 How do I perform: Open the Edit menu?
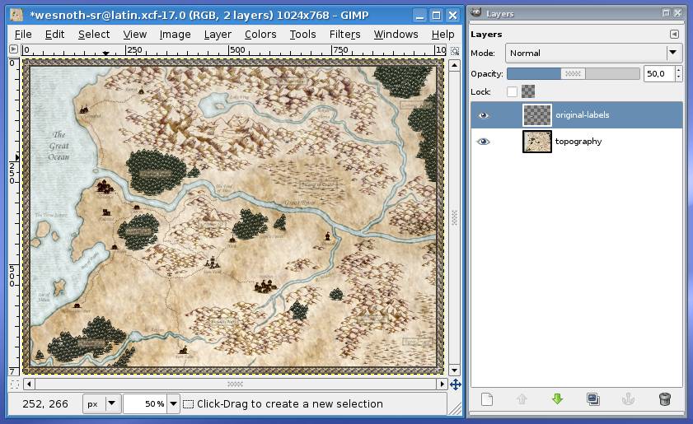(x=55, y=34)
